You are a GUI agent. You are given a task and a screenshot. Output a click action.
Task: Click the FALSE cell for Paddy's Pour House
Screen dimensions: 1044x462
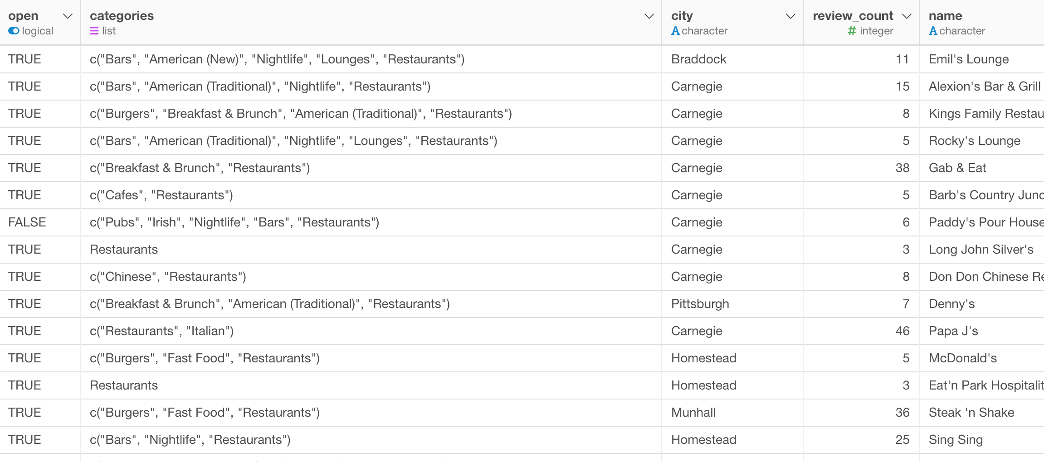click(40, 222)
